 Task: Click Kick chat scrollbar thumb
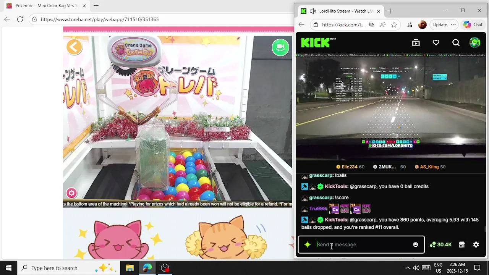click(x=486, y=229)
